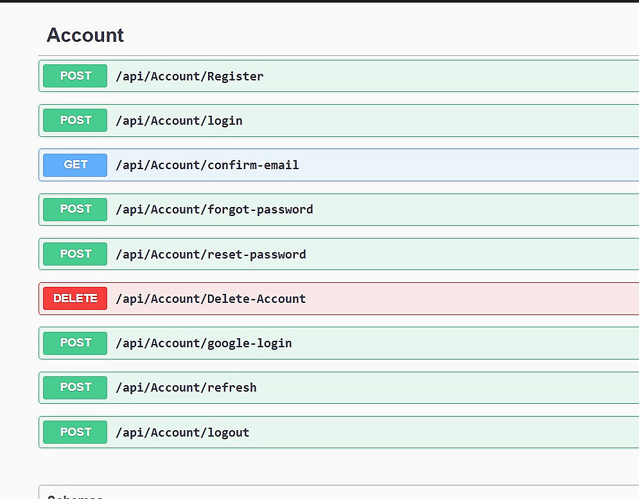Show details for /api/Account/forgot-password

tap(214, 210)
